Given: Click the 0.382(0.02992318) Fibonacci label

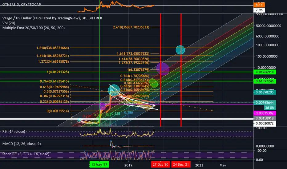Looking at the screenshot, I should click(55, 96).
